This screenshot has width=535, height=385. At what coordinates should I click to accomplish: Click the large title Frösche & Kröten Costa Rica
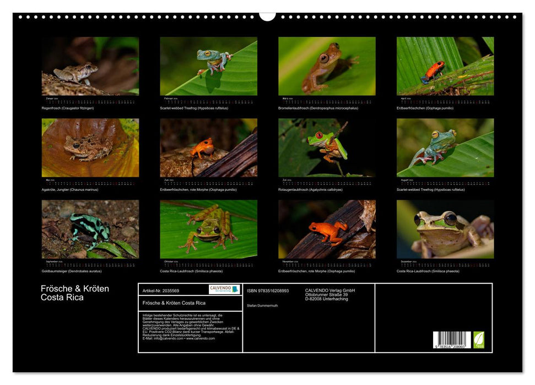[x=75, y=293]
